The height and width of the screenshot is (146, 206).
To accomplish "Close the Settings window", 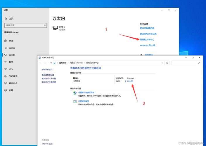I will pyautogui.click(x=175, y=10).
